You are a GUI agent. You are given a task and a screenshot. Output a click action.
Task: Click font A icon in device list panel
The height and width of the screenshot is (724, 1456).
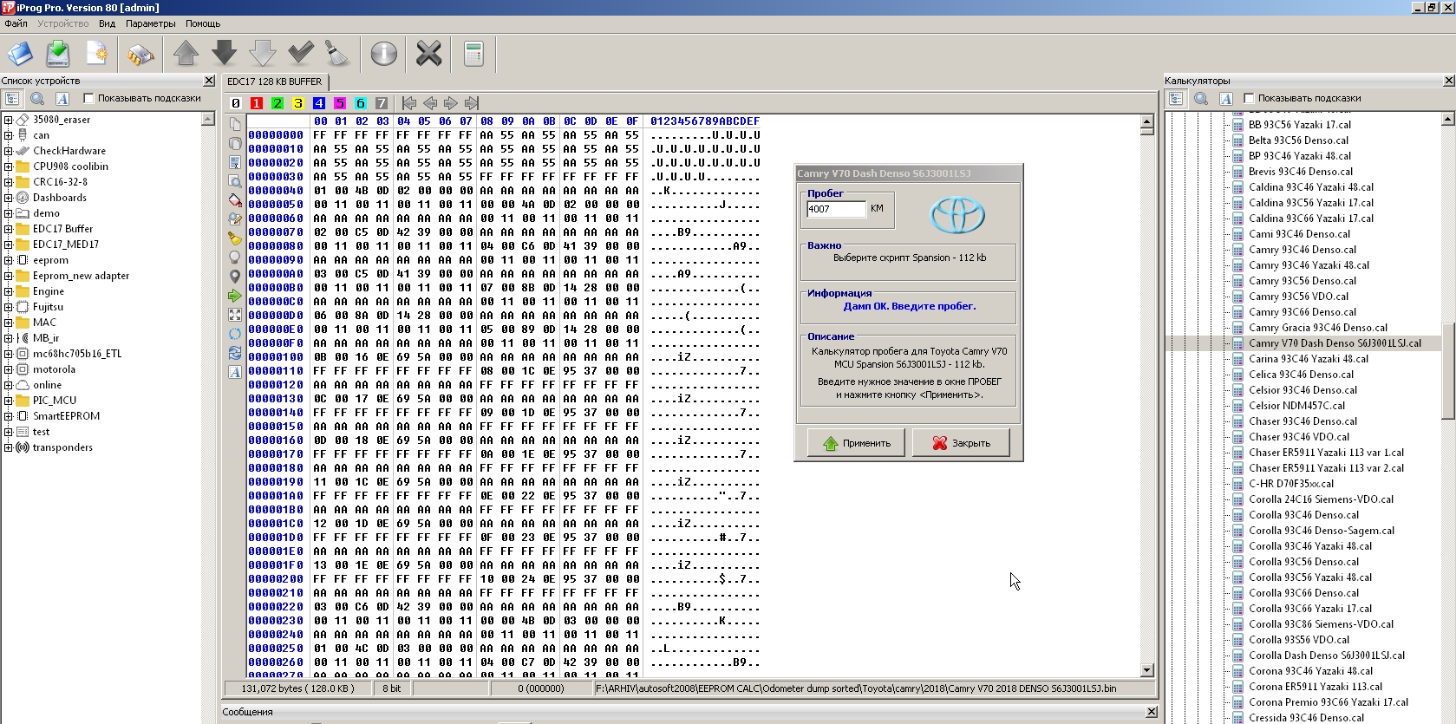point(62,99)
